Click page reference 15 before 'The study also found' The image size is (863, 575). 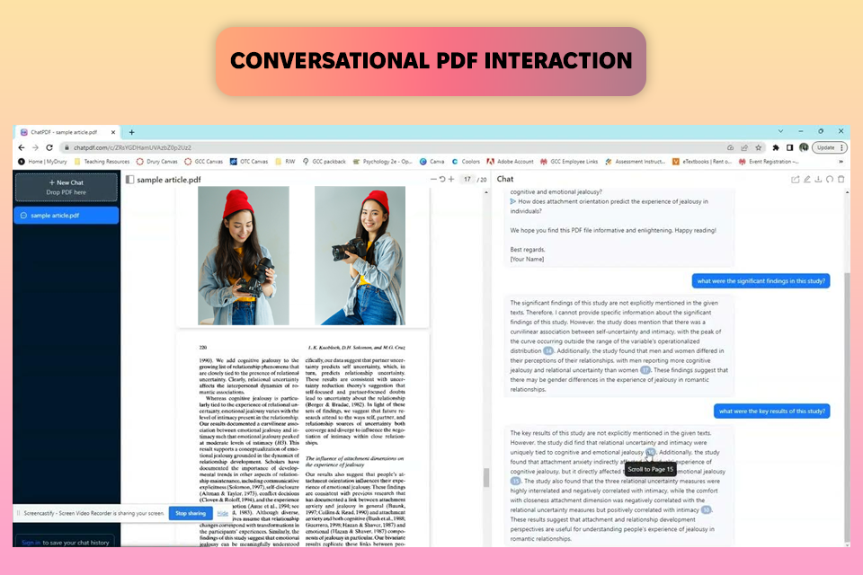click(x=515, y=481)
